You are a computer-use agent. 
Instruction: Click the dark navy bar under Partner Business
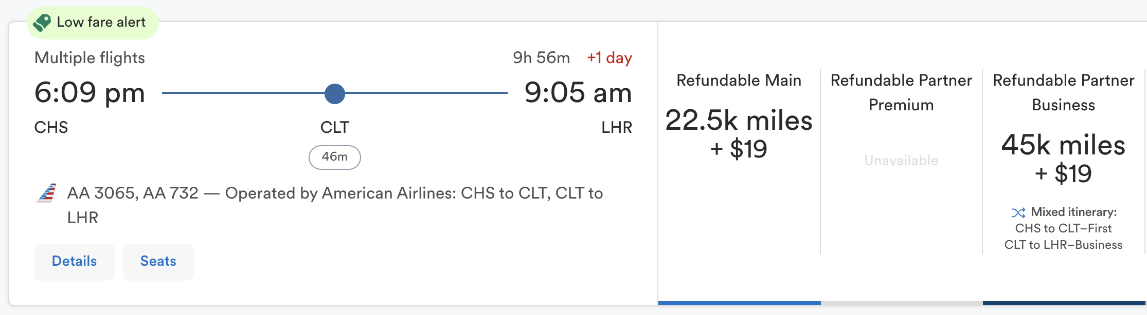[x=1064, y=303]
